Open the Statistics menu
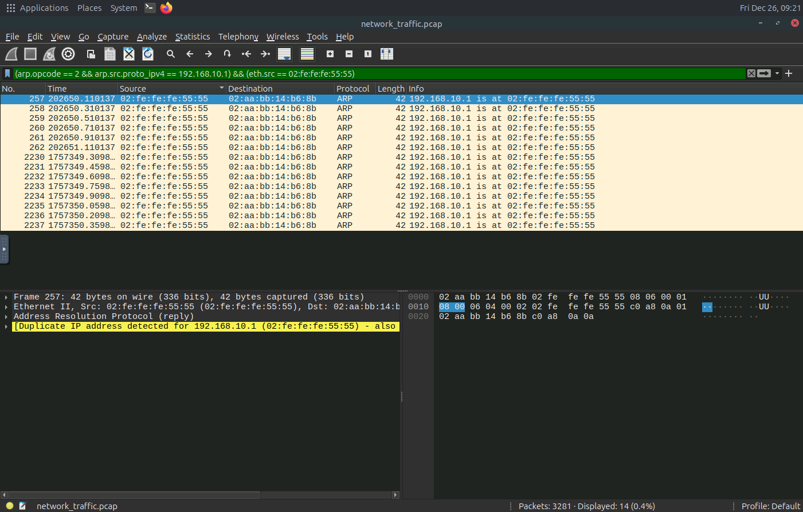Image resolution: width=803 pixels, height=512 pixels. (192, 37)
